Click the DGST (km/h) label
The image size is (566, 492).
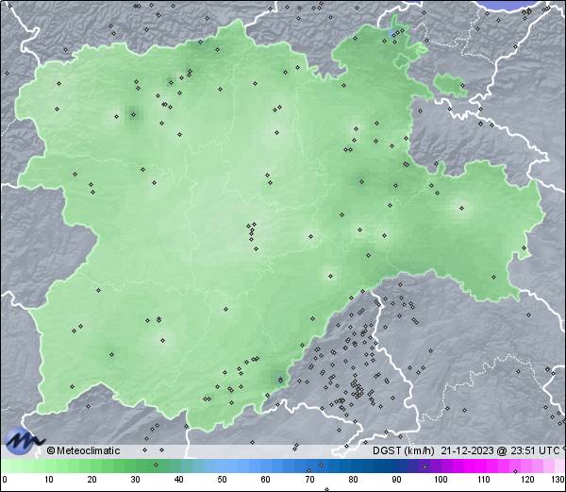click(403, 450)
